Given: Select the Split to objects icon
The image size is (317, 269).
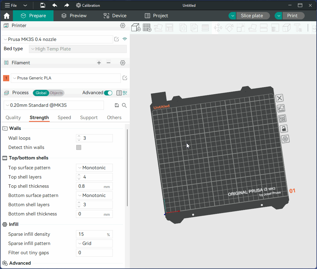Looking at the screenshot, I should tap(183, 27).
